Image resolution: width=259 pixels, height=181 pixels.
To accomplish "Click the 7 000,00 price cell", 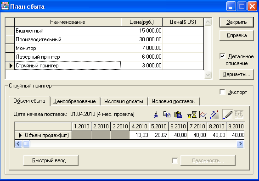I will pyautogui.click(x=142, y=48).
